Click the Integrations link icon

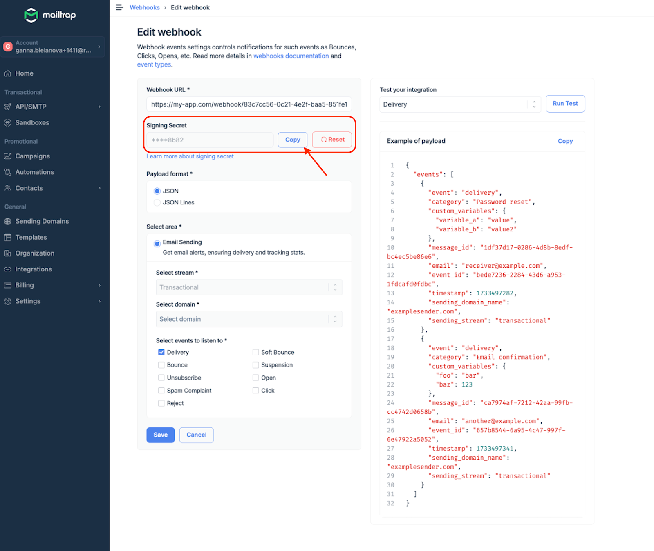point(7,269)
